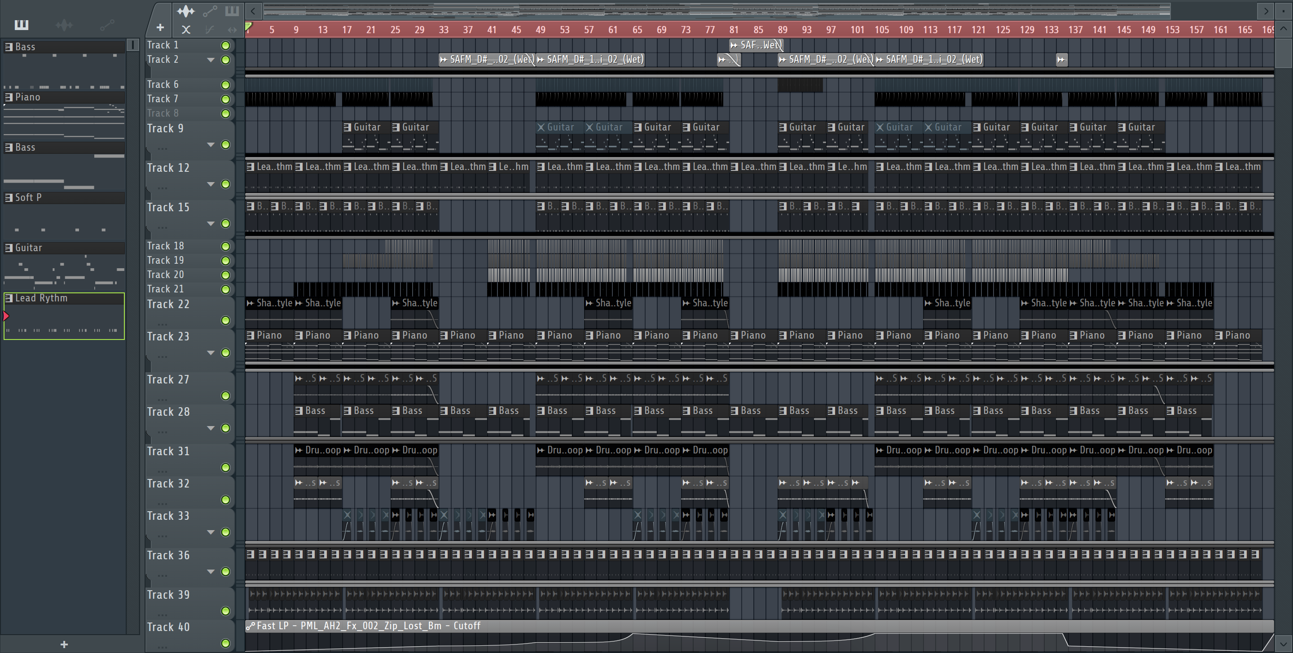1293x653 pixels.
Task: Add a new pattern with the picker plus button
Action: point(64,644)
